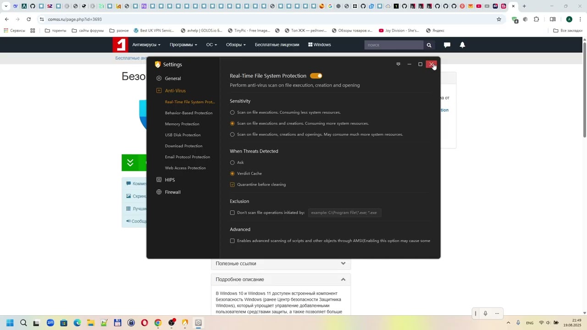Click the comss site logo
The image size is (587, 330).
coord(120,44)
